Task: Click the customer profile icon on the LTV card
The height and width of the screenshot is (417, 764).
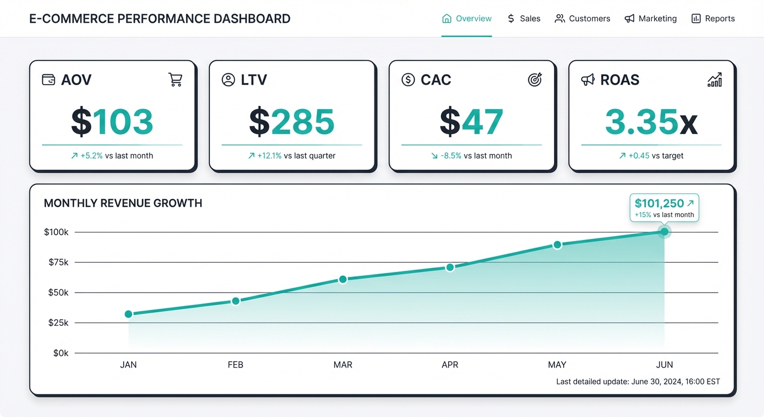Action: point(228,79)
